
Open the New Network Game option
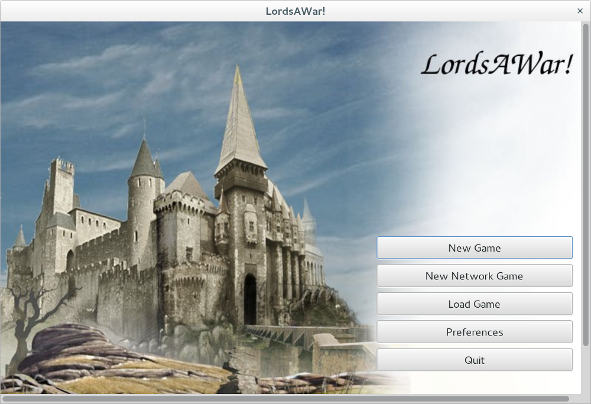(x=475, y=276)
